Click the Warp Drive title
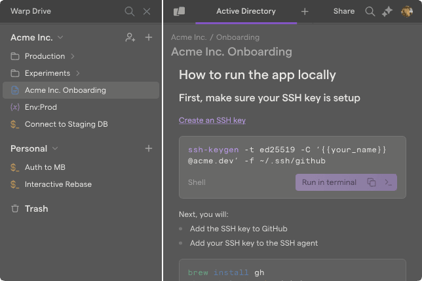The height and width of the screenshot is (281, 422). pyautogui.click(x=31, y=11)
